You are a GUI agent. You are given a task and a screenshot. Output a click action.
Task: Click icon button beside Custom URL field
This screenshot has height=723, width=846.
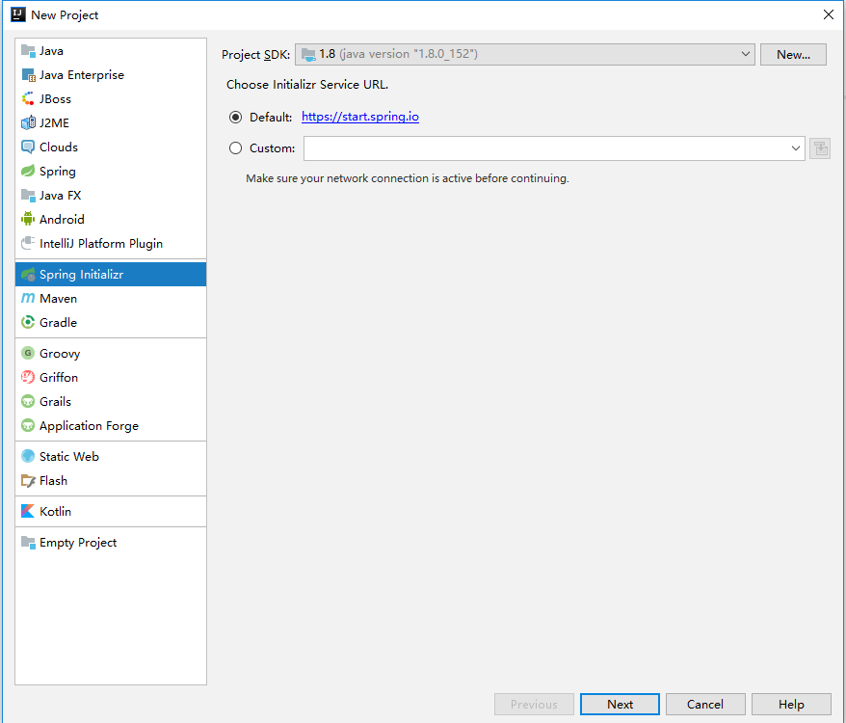point(820,148)
